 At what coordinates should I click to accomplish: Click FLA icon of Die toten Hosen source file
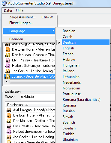pos(7,49)
